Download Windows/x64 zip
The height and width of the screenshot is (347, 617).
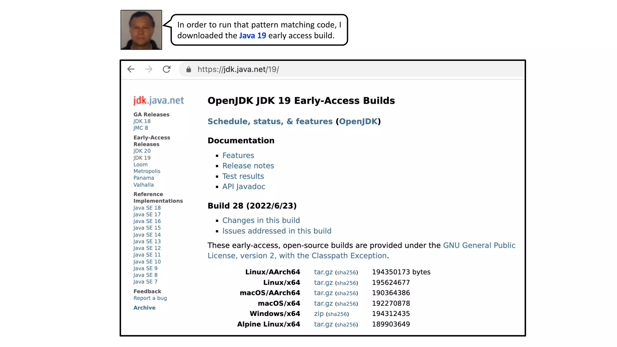pyautogui.click(x=319, y=314)
